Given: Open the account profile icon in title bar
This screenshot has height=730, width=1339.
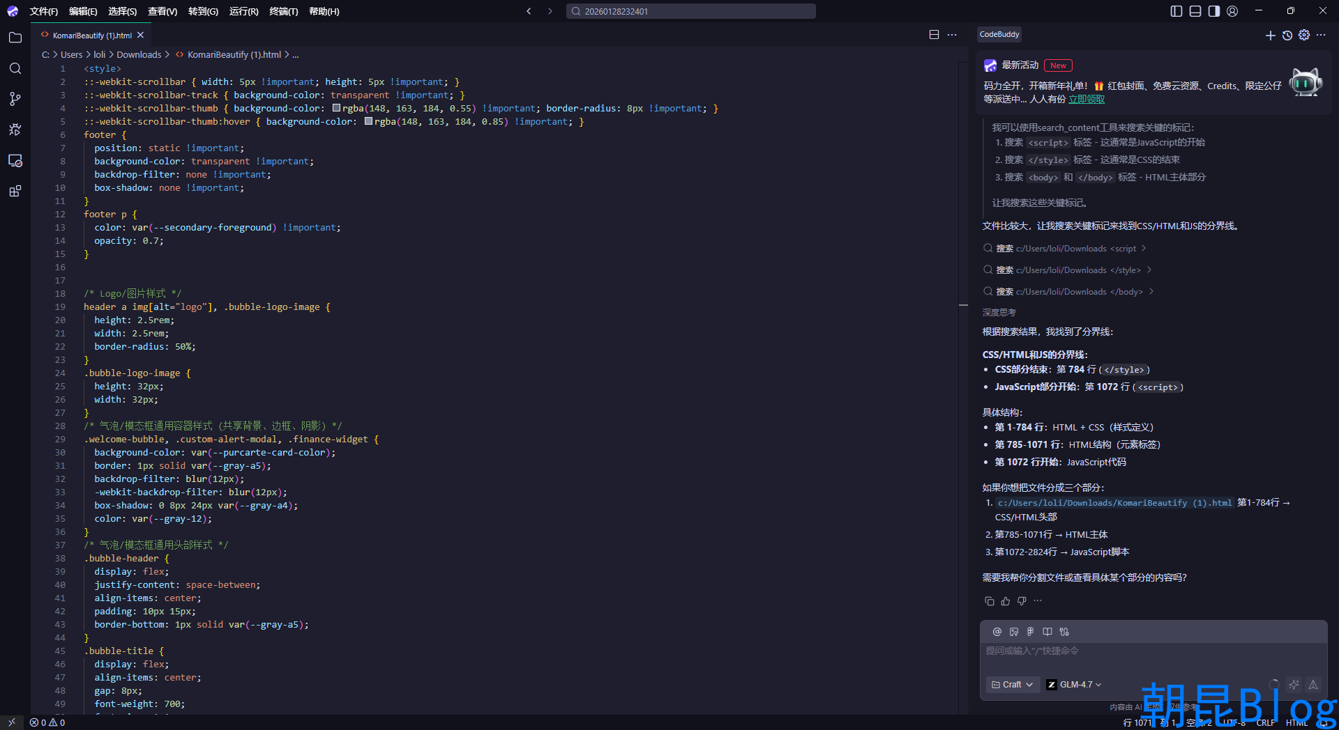Looking at the screenshot, I should pos(1232,11).
